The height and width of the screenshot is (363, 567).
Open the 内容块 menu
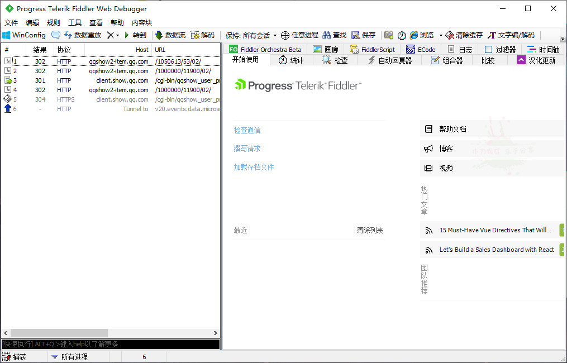tap(142, 23)
